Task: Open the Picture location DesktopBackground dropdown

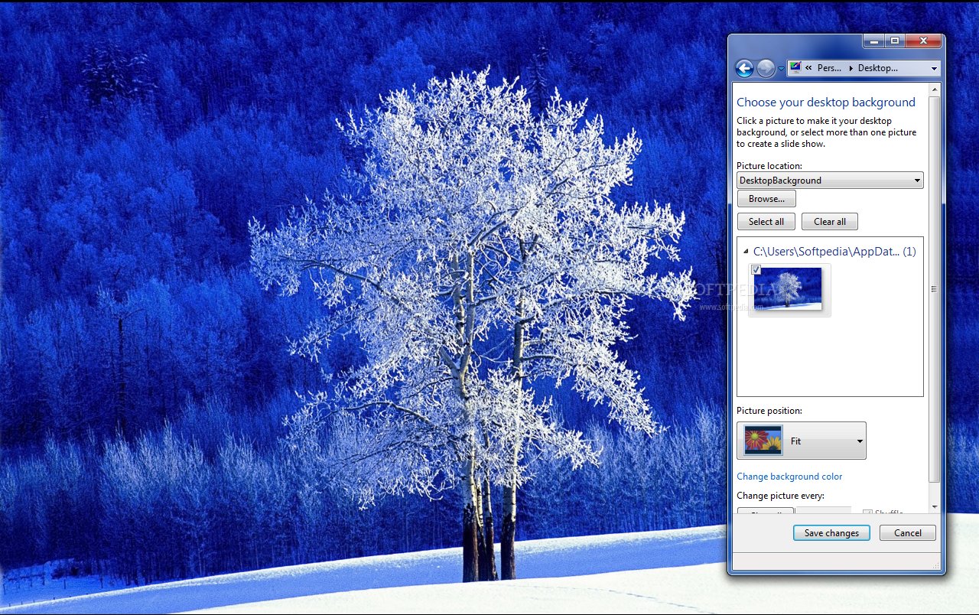Action: point(830,181)
